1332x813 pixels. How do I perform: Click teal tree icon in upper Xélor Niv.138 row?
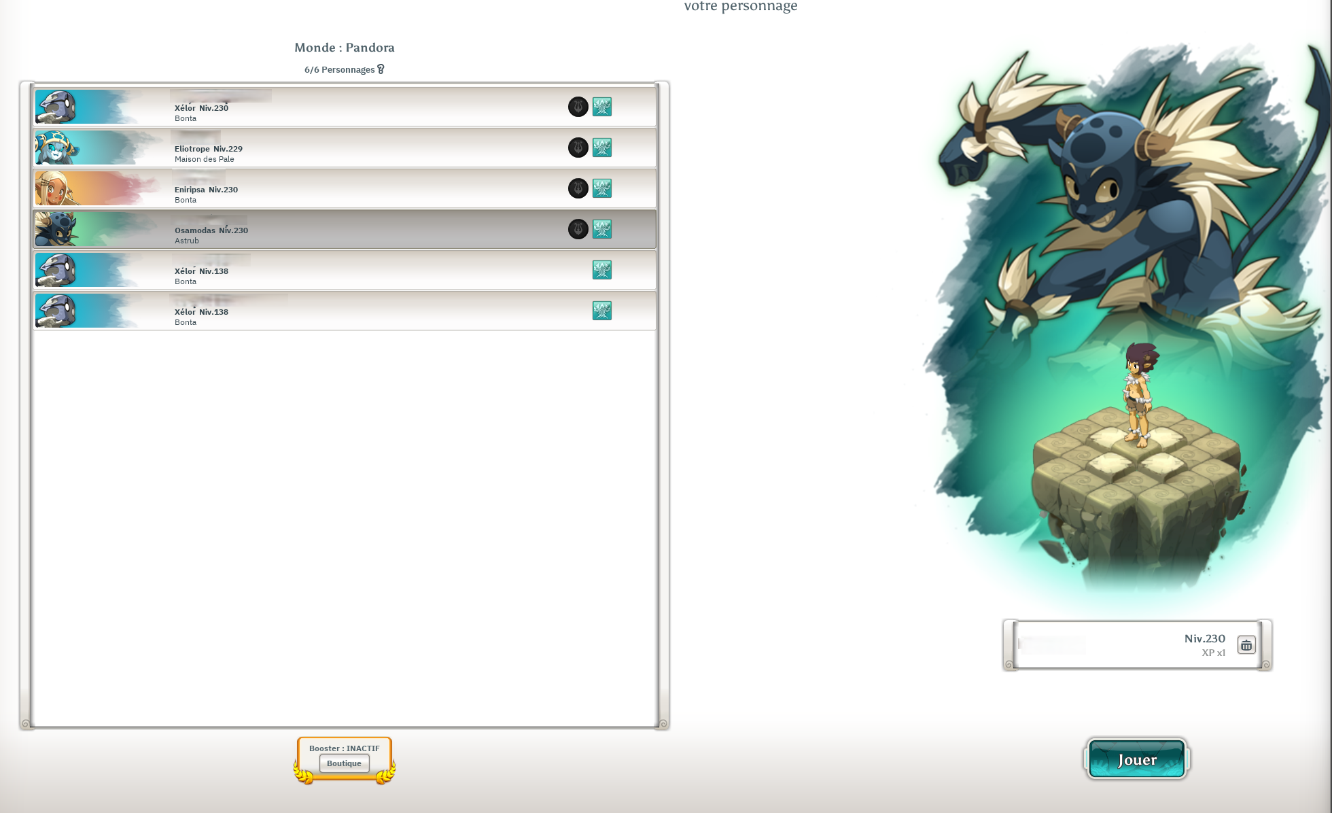click(x=602, y=270)
